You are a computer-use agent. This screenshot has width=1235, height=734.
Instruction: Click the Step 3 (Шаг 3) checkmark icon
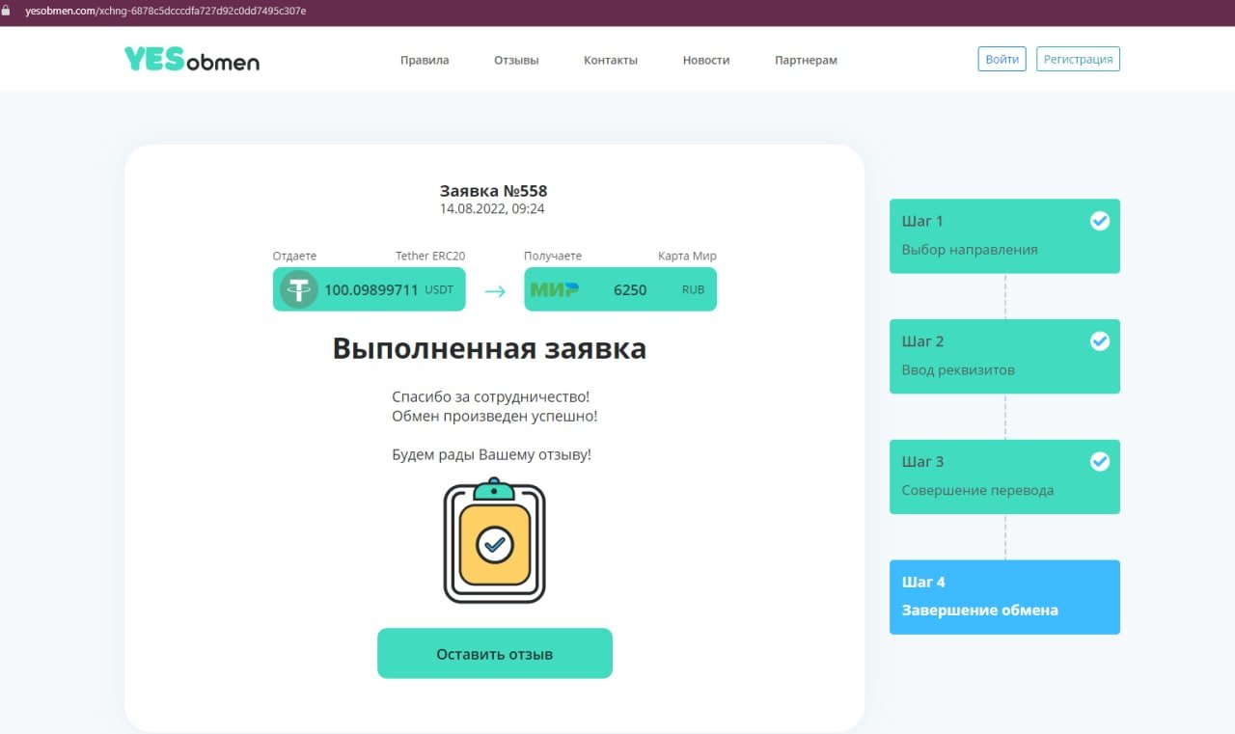[1100, 462]
